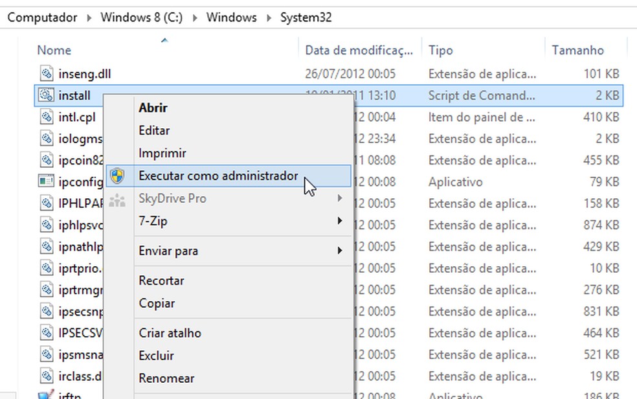The width and height of the screenshot is (637, 399).
Task: Click the iprtrmgr file icon
Action: click(47, 290)
